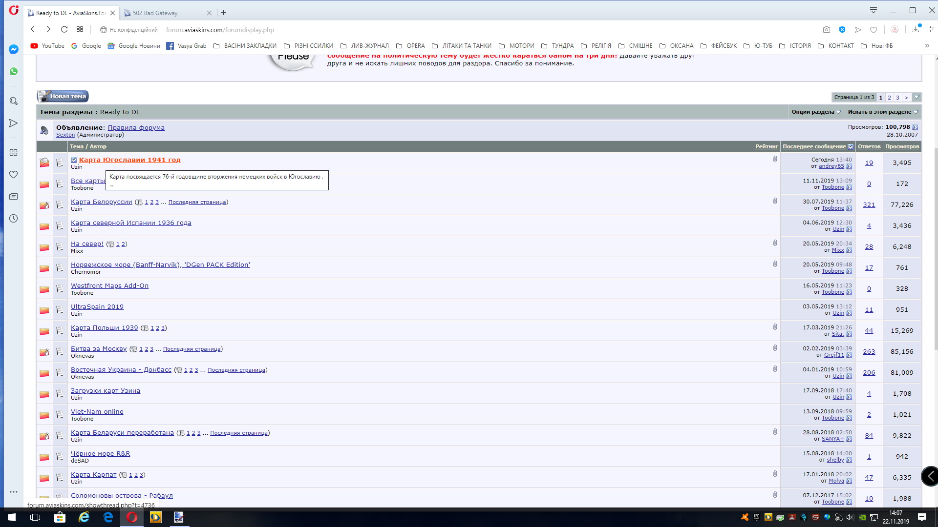Expand Искать в этом разделе dropdown

point(882,112)
